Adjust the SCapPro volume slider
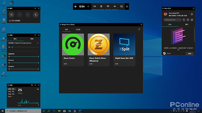Image resolution: width=202 pixels, height=113 pixels. point(25,69)
